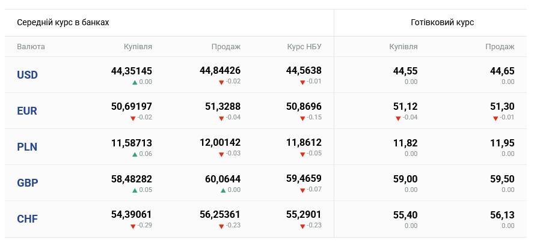Click the EUR NBU rate 50,8696
This screenshot has height=243, width=540.
tap(304, 107)
